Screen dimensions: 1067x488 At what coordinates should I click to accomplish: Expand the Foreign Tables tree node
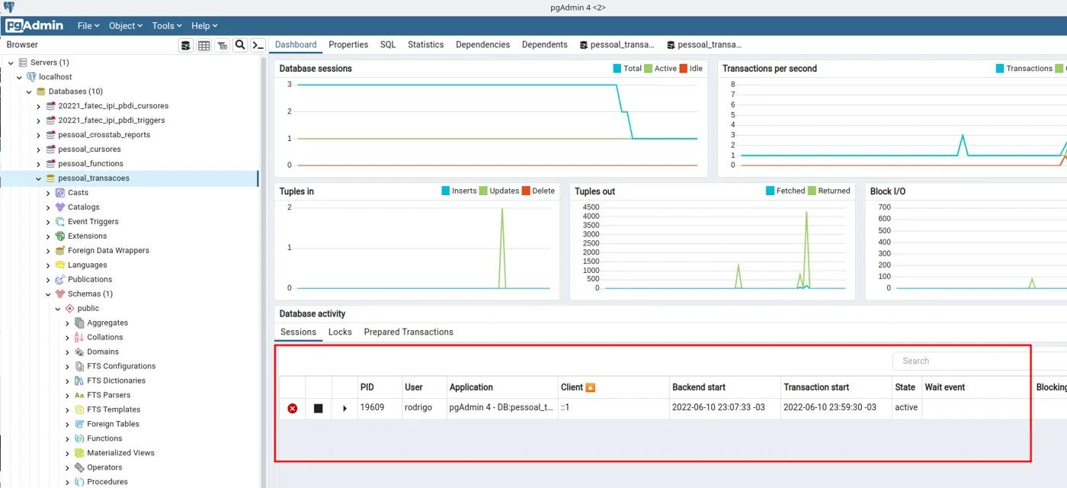point(68,425)
